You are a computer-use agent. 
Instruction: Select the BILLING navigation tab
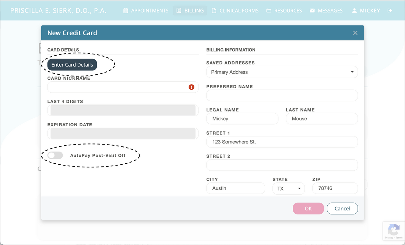pyautogui.click(x=190, y=11)
